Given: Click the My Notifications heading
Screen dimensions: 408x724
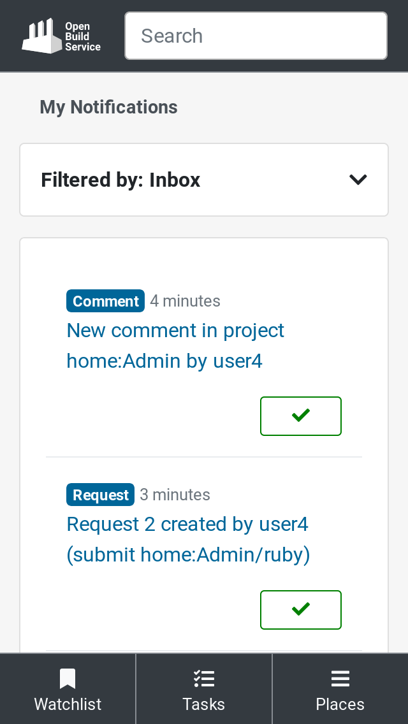Looking at the screenshot, I should (108, 107).
